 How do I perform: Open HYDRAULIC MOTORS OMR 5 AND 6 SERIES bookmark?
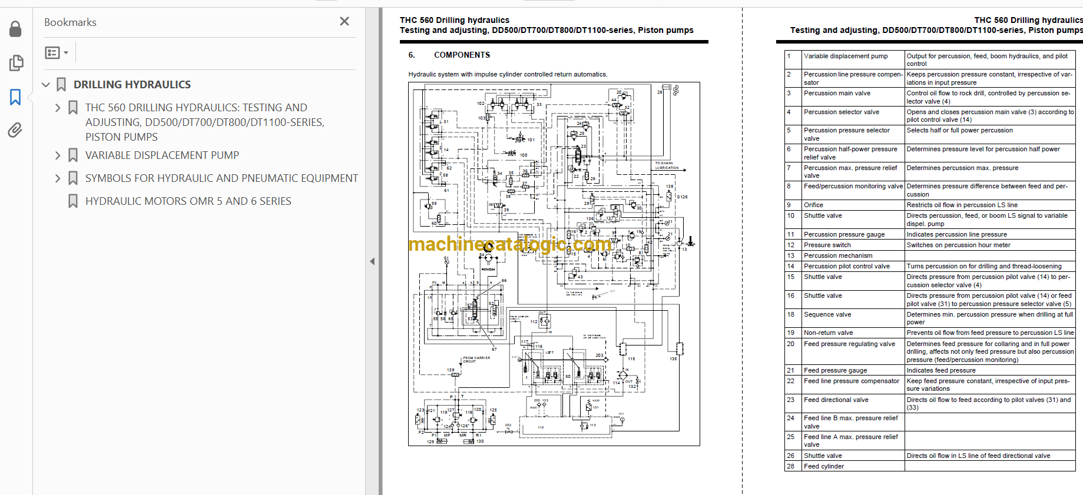[188, 201]
